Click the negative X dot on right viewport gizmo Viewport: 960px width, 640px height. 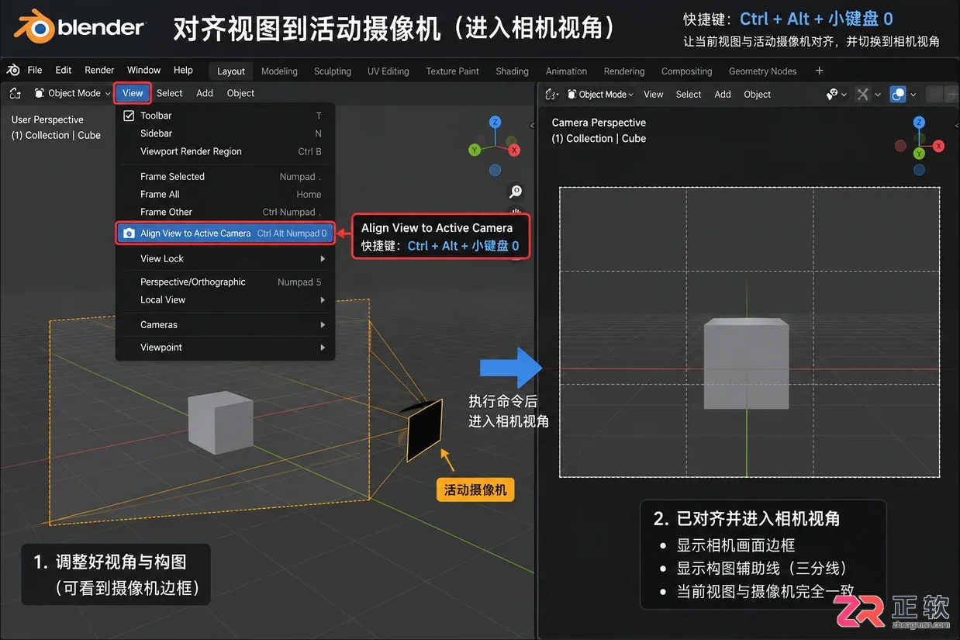[x=900, y=146]
